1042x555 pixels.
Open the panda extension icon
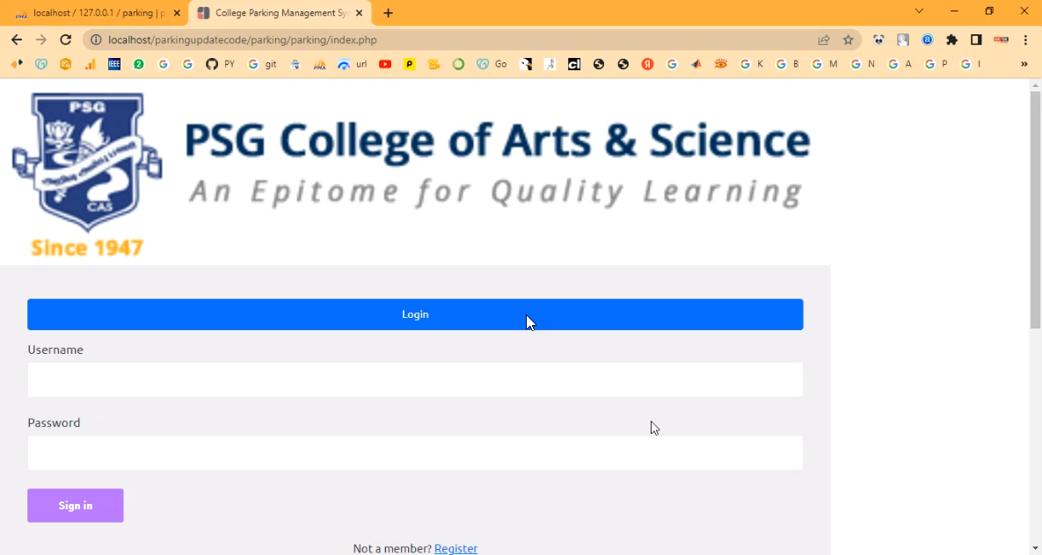point(878,40)
